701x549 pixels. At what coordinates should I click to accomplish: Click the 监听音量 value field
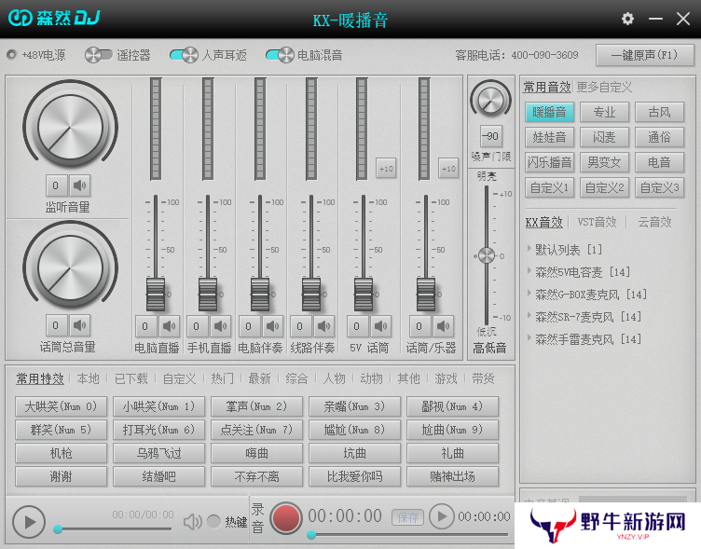pyautogui.click(x=57, y=185)
